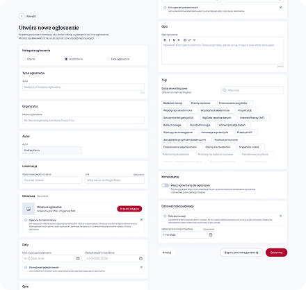Choose the Inne ogłoszenie radio option
This screenshot has width=306, height=290.
pyautogui.click(x=108, y=59)
